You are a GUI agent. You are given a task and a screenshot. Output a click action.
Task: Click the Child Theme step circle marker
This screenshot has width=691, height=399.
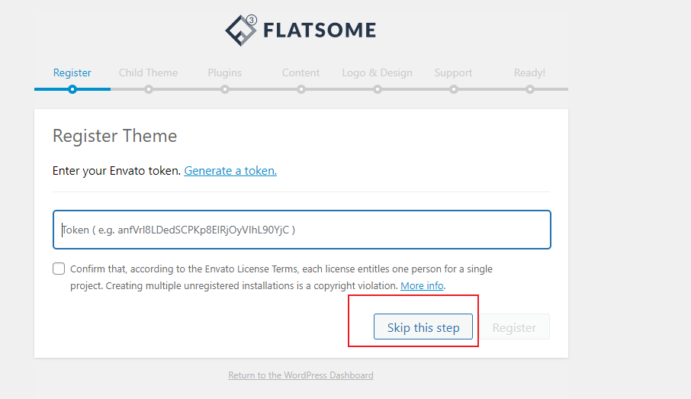click(x=149, y=89)
